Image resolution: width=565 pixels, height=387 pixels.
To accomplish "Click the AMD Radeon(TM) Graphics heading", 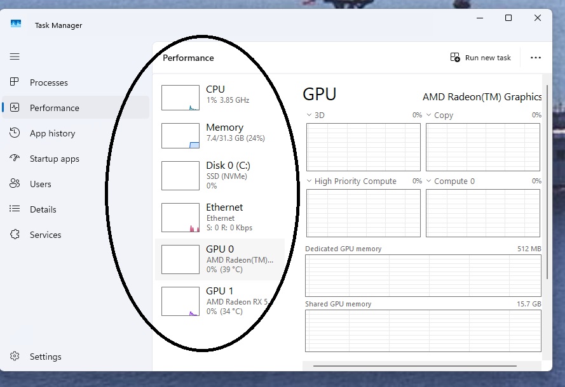I will pos(482,96).
